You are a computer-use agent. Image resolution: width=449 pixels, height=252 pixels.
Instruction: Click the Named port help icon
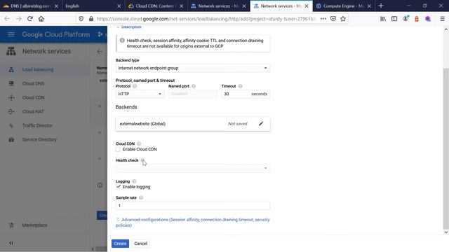tap(194, 86)
